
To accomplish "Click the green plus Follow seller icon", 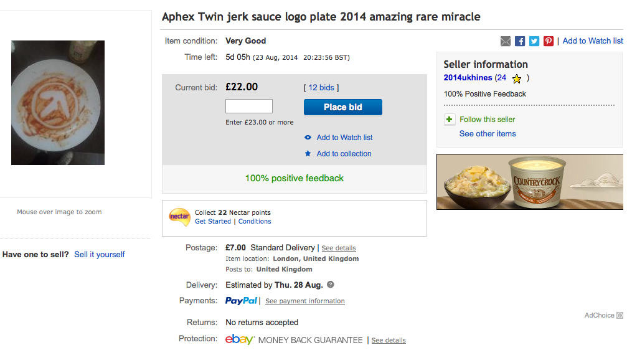I will point(450,120).
